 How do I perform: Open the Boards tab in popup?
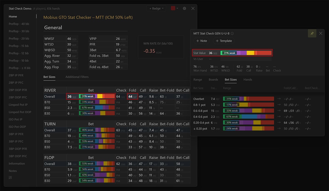213,80
